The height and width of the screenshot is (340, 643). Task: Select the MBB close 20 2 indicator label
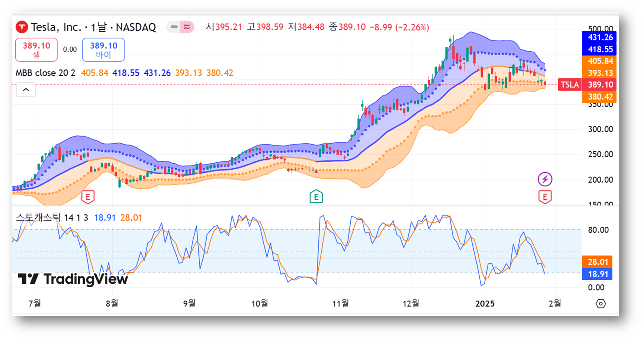[x=45, y=73]
